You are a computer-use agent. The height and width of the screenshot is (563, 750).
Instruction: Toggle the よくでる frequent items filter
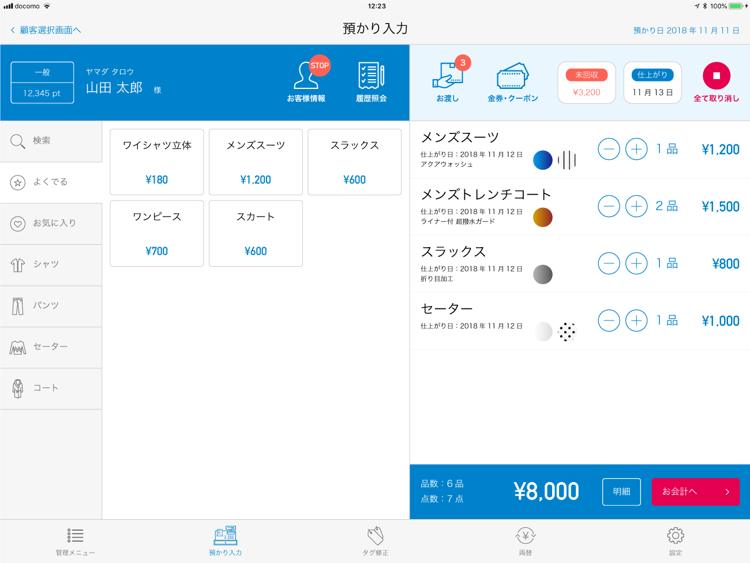(x=51, y=182)
